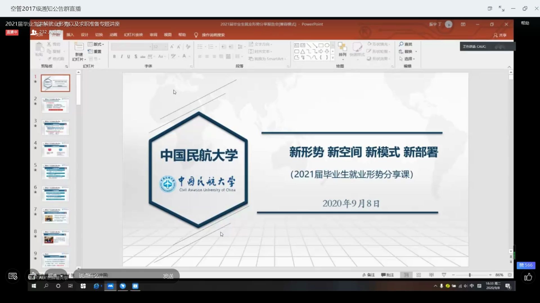Click the 备注 notes button

pos(368,275)
